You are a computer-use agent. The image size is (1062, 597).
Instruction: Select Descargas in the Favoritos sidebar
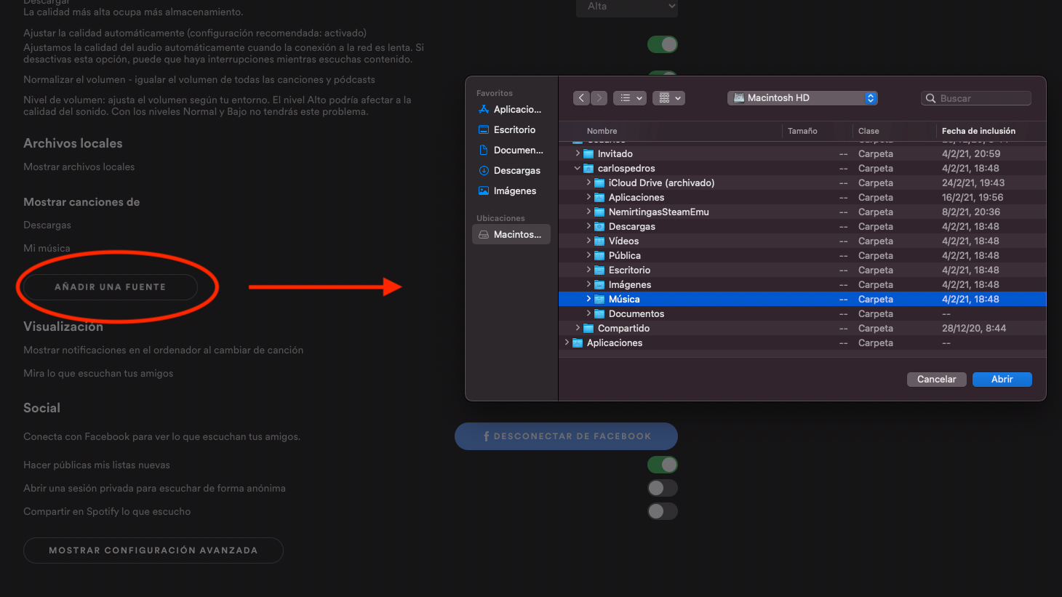coord(511,170)
